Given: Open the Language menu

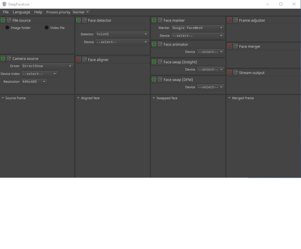Looking at the screenshot, I should [x=21, y=12].
